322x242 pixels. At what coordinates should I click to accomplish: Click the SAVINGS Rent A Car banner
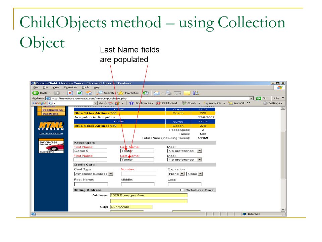tap(51, 146)
